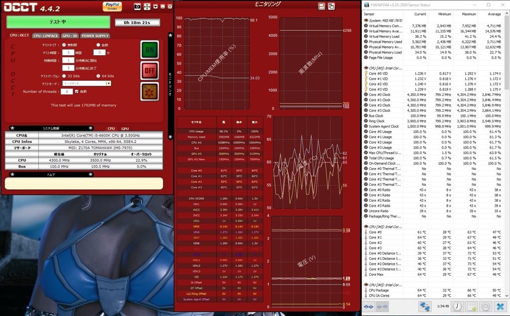Image resolution: width=510 pixels, height=316 pixels.
Task: Click the green テスト中 status bar
Action: [x=58, y=22]
